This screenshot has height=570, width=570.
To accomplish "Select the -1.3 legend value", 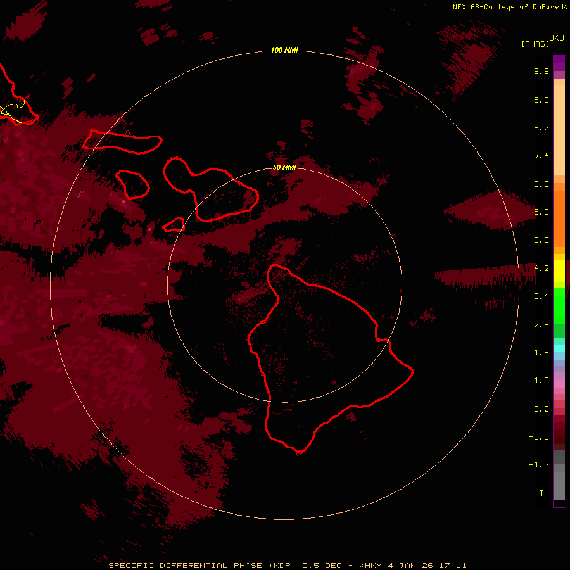I will pos(539,465).
